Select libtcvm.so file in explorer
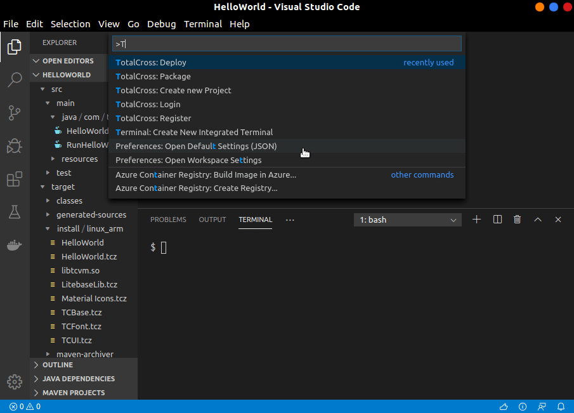The image size is (574, 413). [x=84, y=270]
